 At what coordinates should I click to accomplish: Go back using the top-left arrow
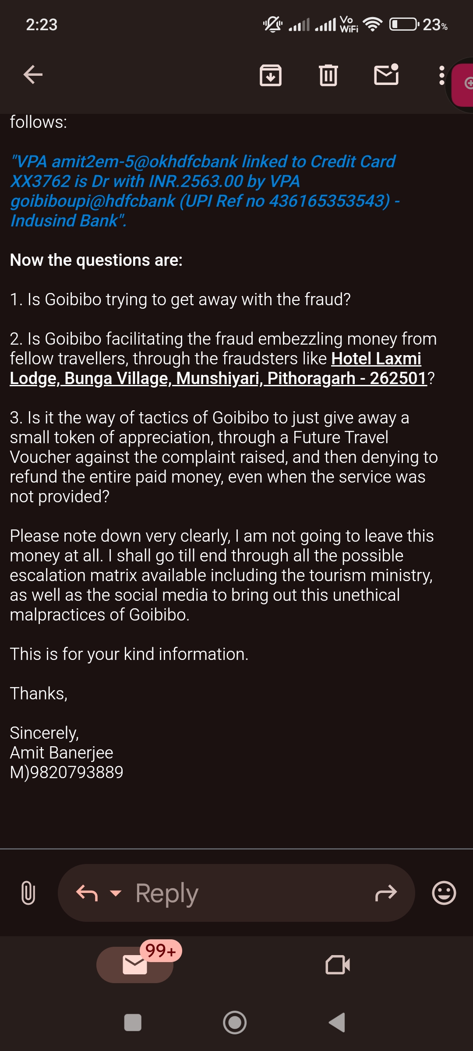click(x=33, y=74)
